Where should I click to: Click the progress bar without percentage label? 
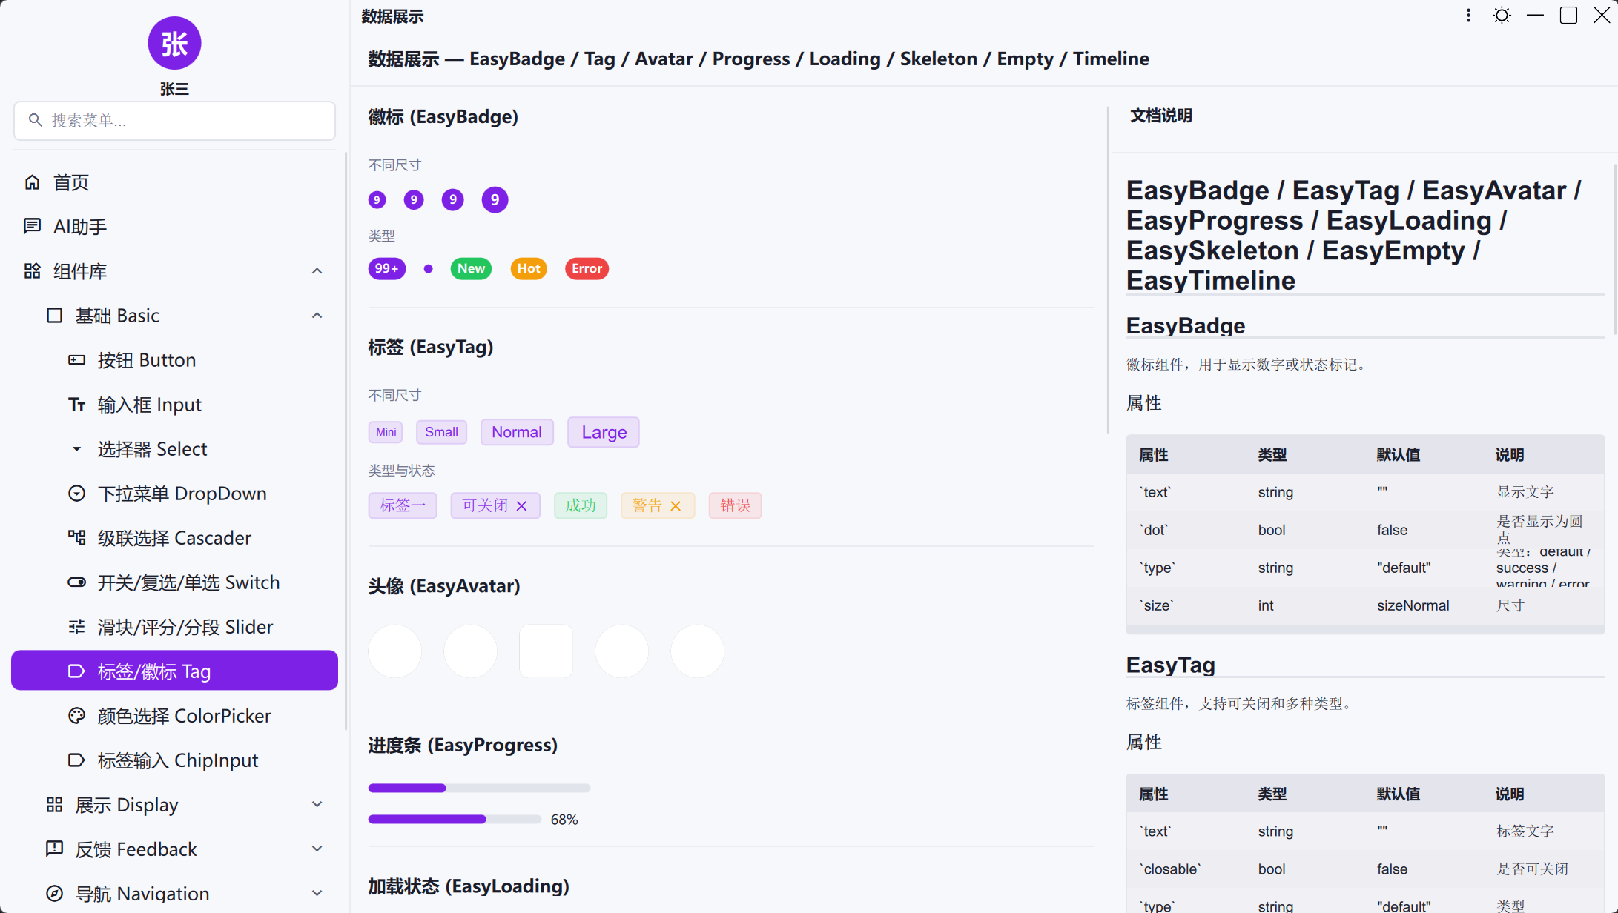(x=479, y=788)
